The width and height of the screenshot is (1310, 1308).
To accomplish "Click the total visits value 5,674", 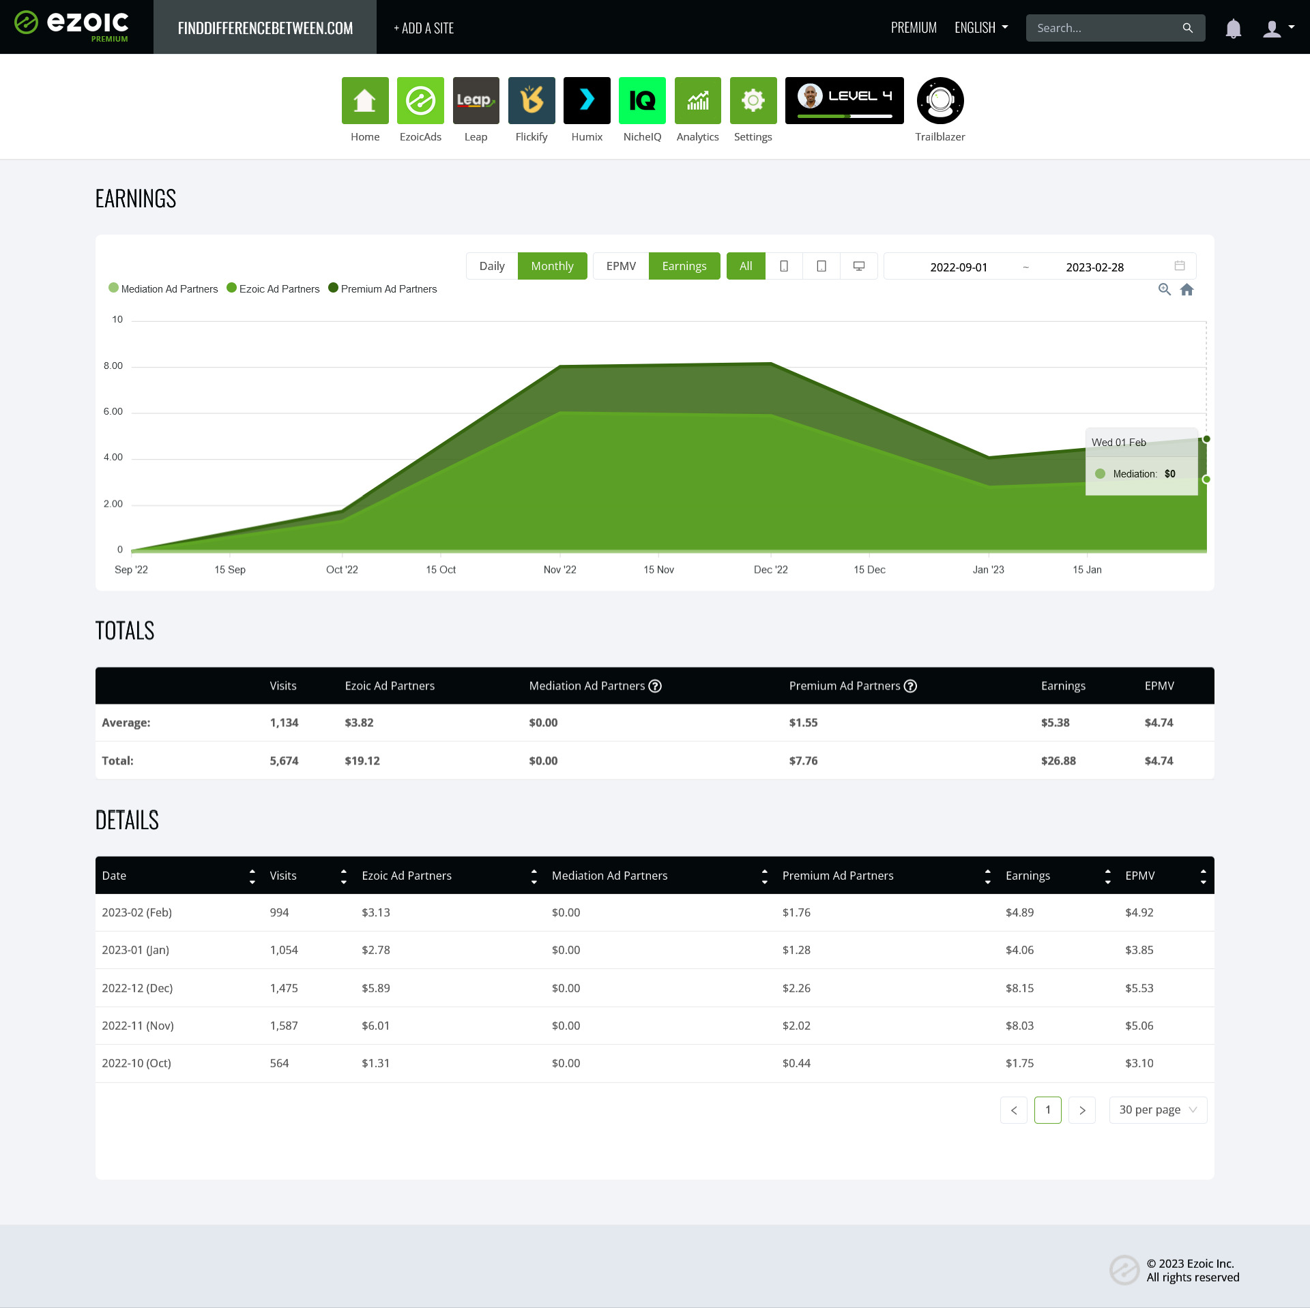I will click(x=284, y=760).
